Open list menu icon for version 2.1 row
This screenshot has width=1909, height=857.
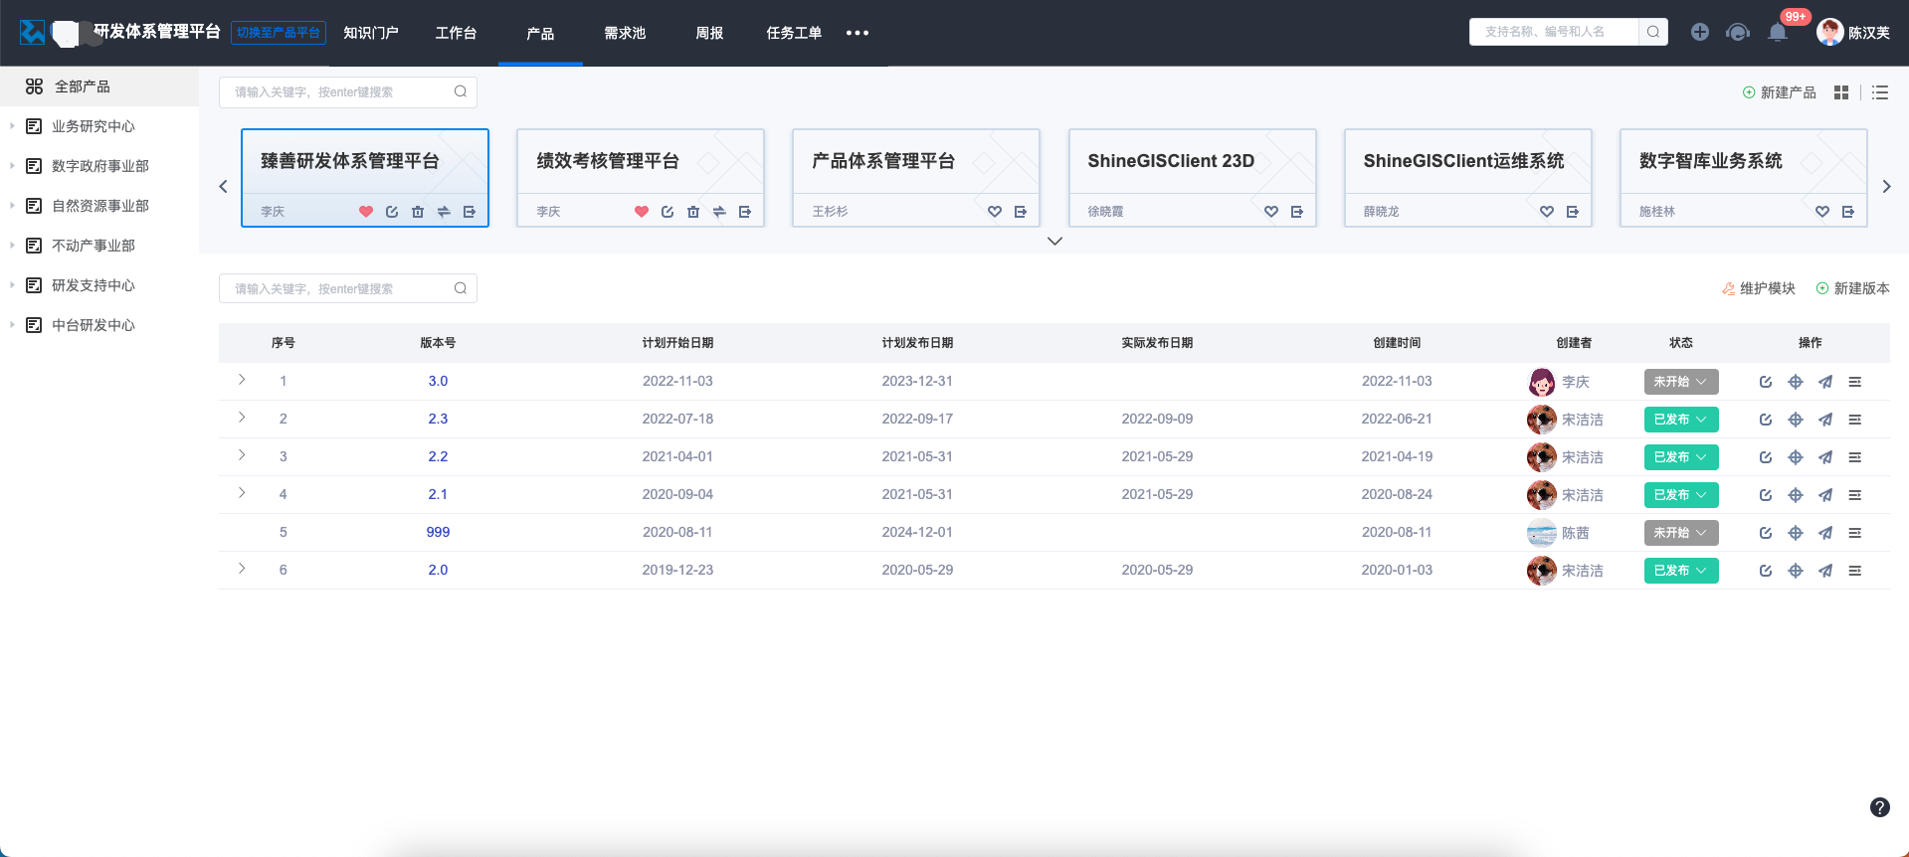1855,495
